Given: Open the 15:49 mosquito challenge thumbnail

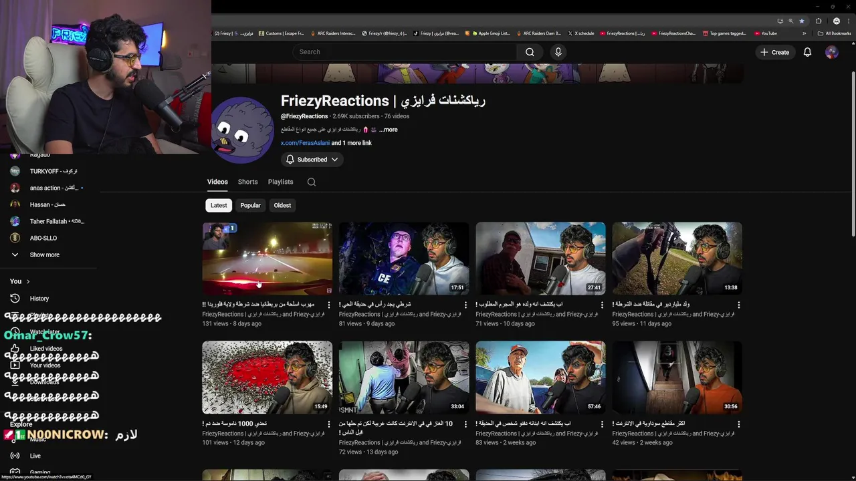Looking at the screenshot, I should [267, 377].
